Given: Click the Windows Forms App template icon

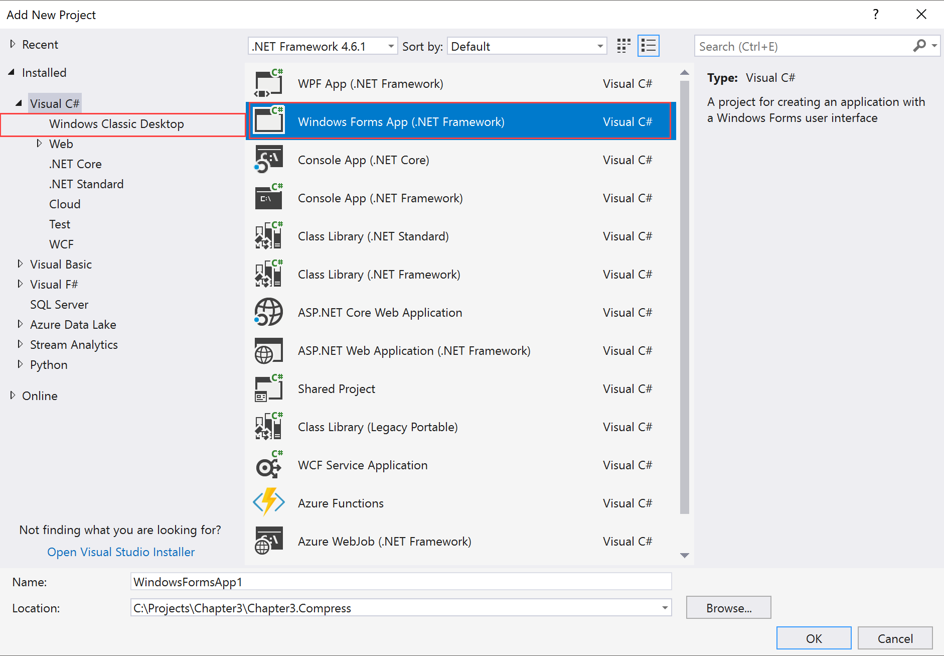Looking at the screenshot, I should coord(269,120).
